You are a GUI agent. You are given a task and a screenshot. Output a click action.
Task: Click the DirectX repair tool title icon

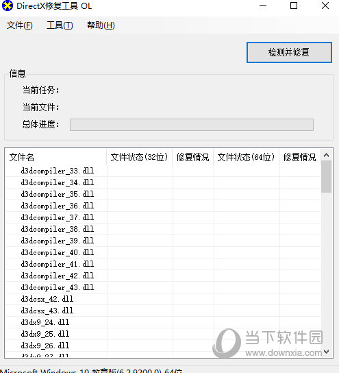point(7,5)
